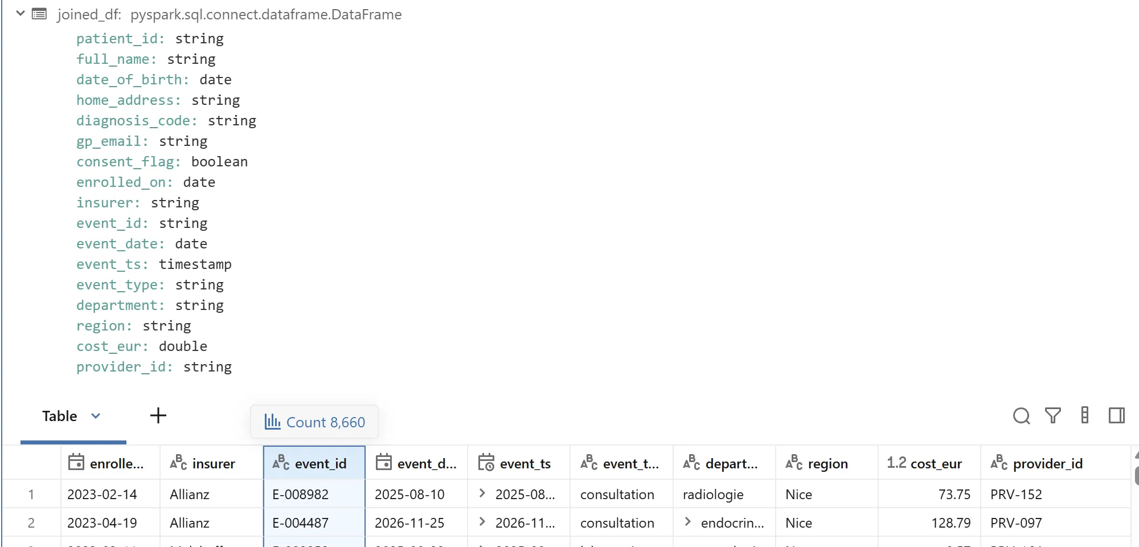The width and height of the screenshot is (1139, 547).
Task: Click provider cell PRV-097
Action: tap(1055, 522)
